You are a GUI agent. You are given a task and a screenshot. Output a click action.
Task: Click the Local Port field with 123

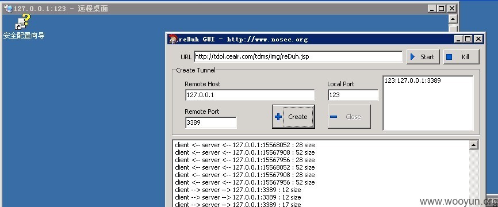(x=353, y=95)
